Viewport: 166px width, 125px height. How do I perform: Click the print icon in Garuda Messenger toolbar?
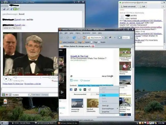[8, 9]
